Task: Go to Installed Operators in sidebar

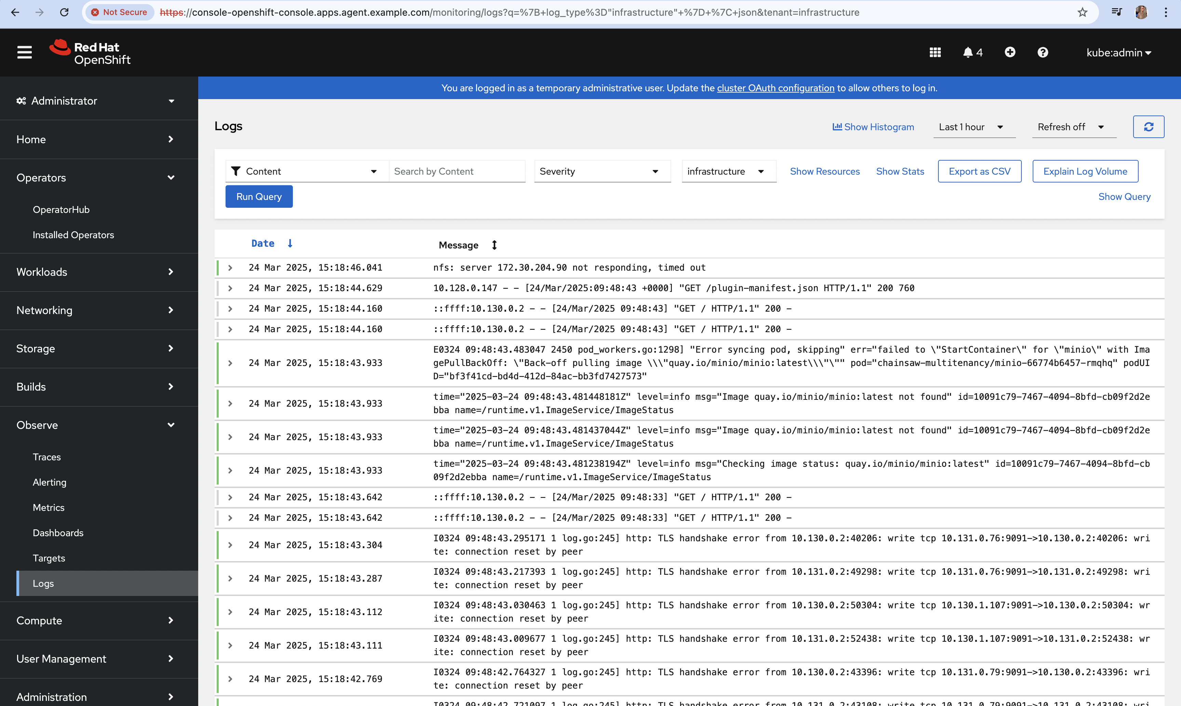Action: 73,235
